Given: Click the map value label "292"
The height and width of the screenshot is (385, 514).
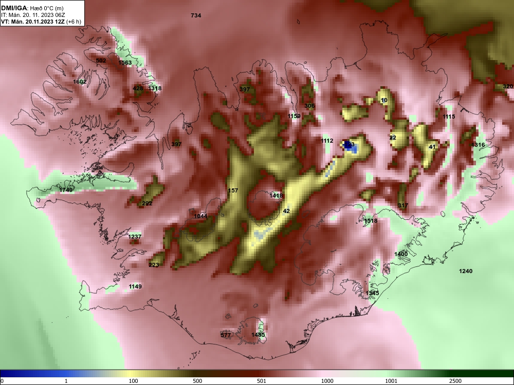Looking at the screenshot, I should pos(147,203).
